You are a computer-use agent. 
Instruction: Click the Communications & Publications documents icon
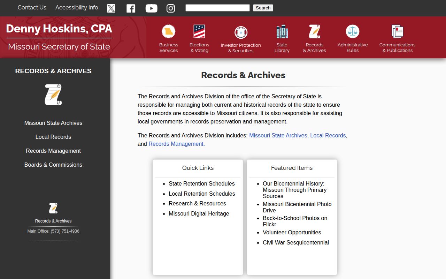point(397,31)
